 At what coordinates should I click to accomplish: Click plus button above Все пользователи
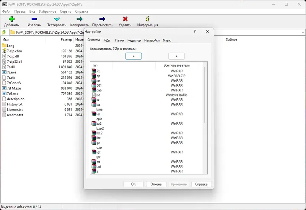(176, 56)
